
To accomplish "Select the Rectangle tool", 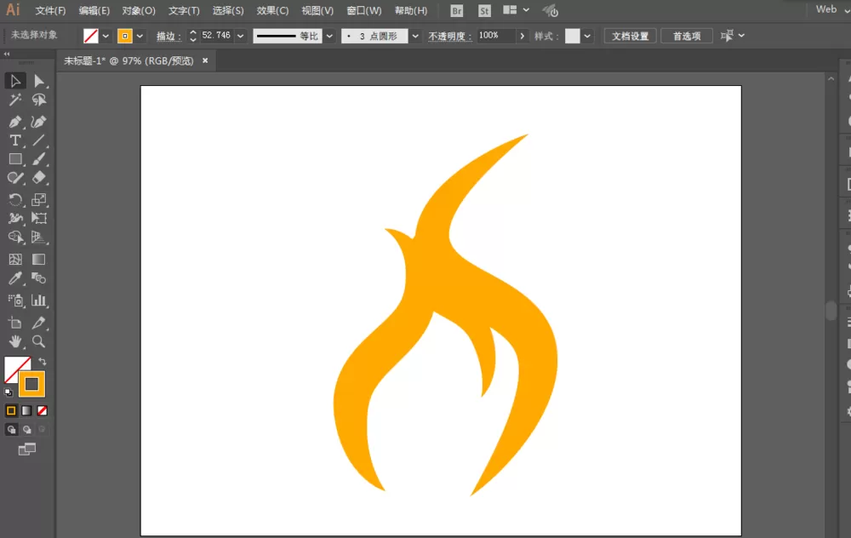I will 15,159.
